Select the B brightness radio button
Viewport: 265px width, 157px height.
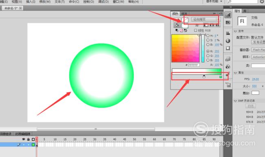(208, 44)
